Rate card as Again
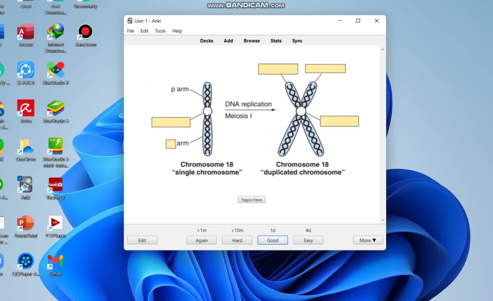 (x=202, y=240)
